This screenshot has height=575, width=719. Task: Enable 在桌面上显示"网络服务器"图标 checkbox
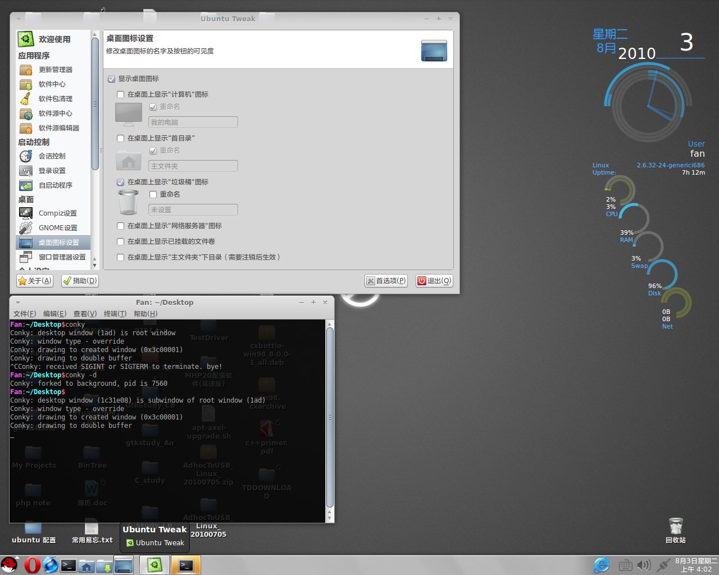(120, 226)
